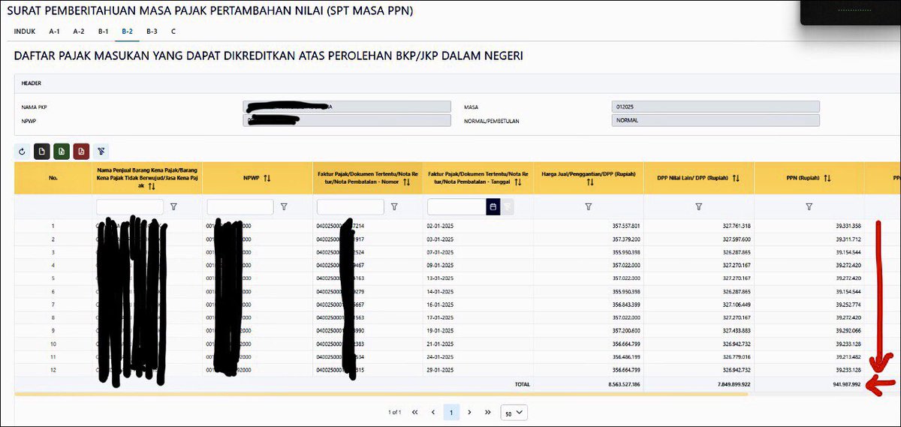Click the NPWP filter text box
This screenshot has height=427, width=901.
pos(240,206)
